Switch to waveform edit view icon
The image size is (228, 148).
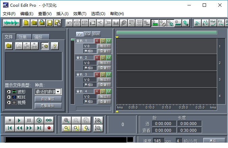pyautogui.click(x=11, y=23)
